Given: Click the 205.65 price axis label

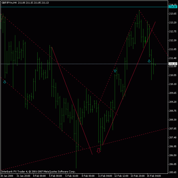Looking at the screenshot, I should click(x=173, y=172).
